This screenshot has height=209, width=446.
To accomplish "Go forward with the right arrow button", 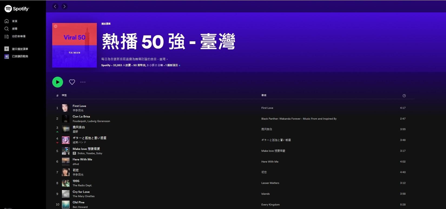I will (64, 6).
